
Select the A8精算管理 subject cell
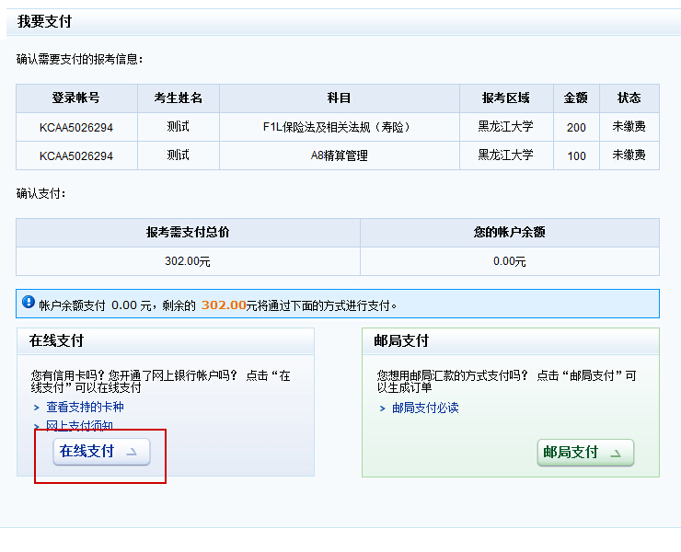click(x=339, y=155)
